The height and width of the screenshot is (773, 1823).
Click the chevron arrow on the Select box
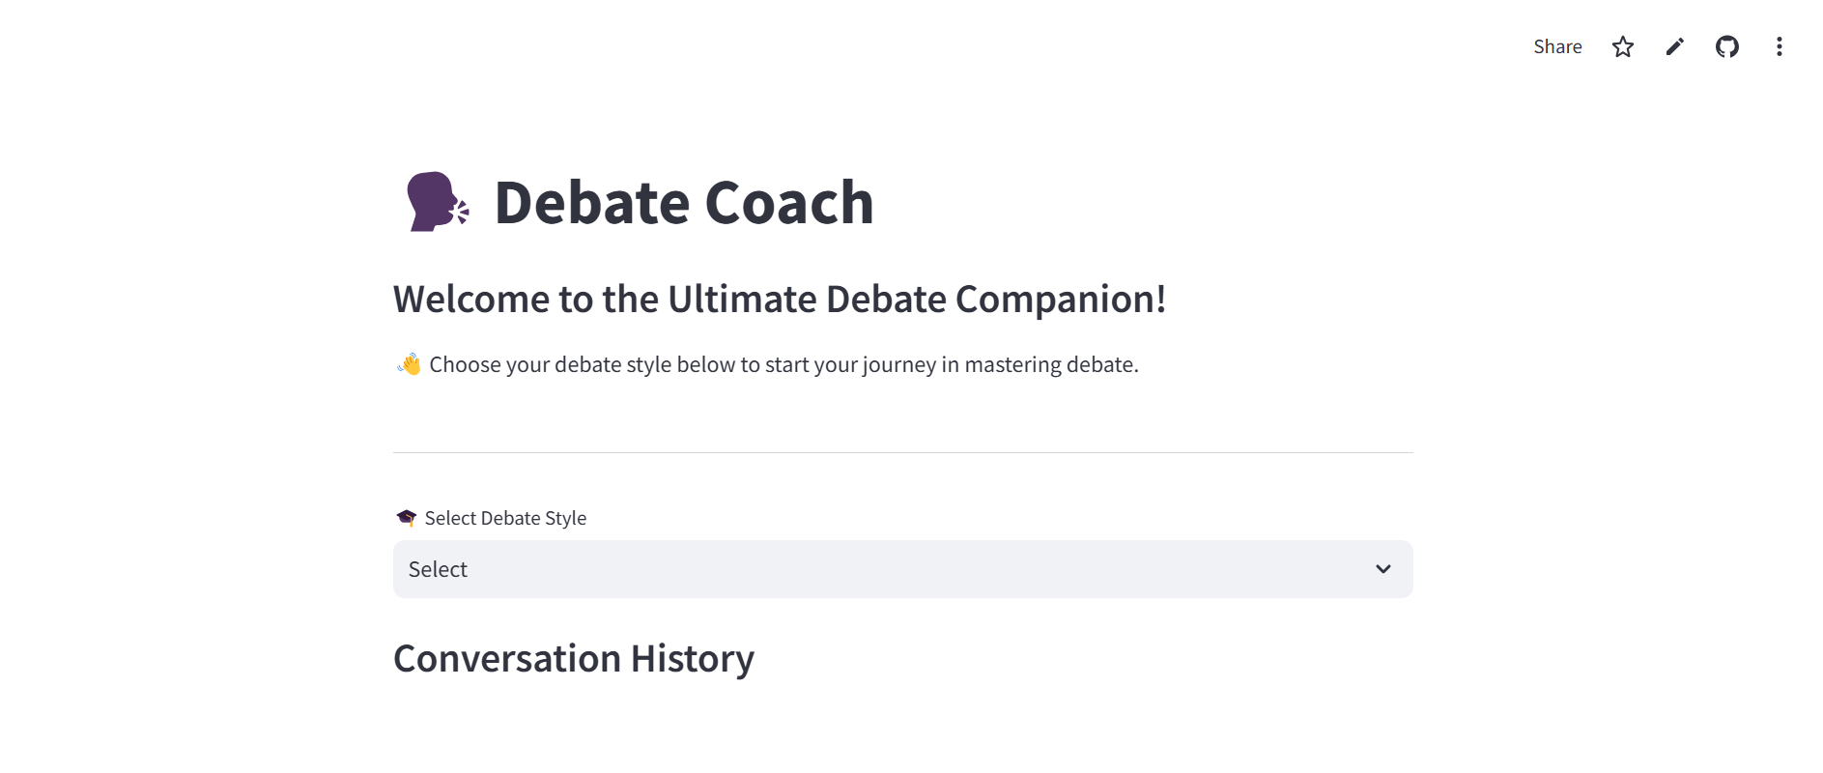click(1382, 569)
